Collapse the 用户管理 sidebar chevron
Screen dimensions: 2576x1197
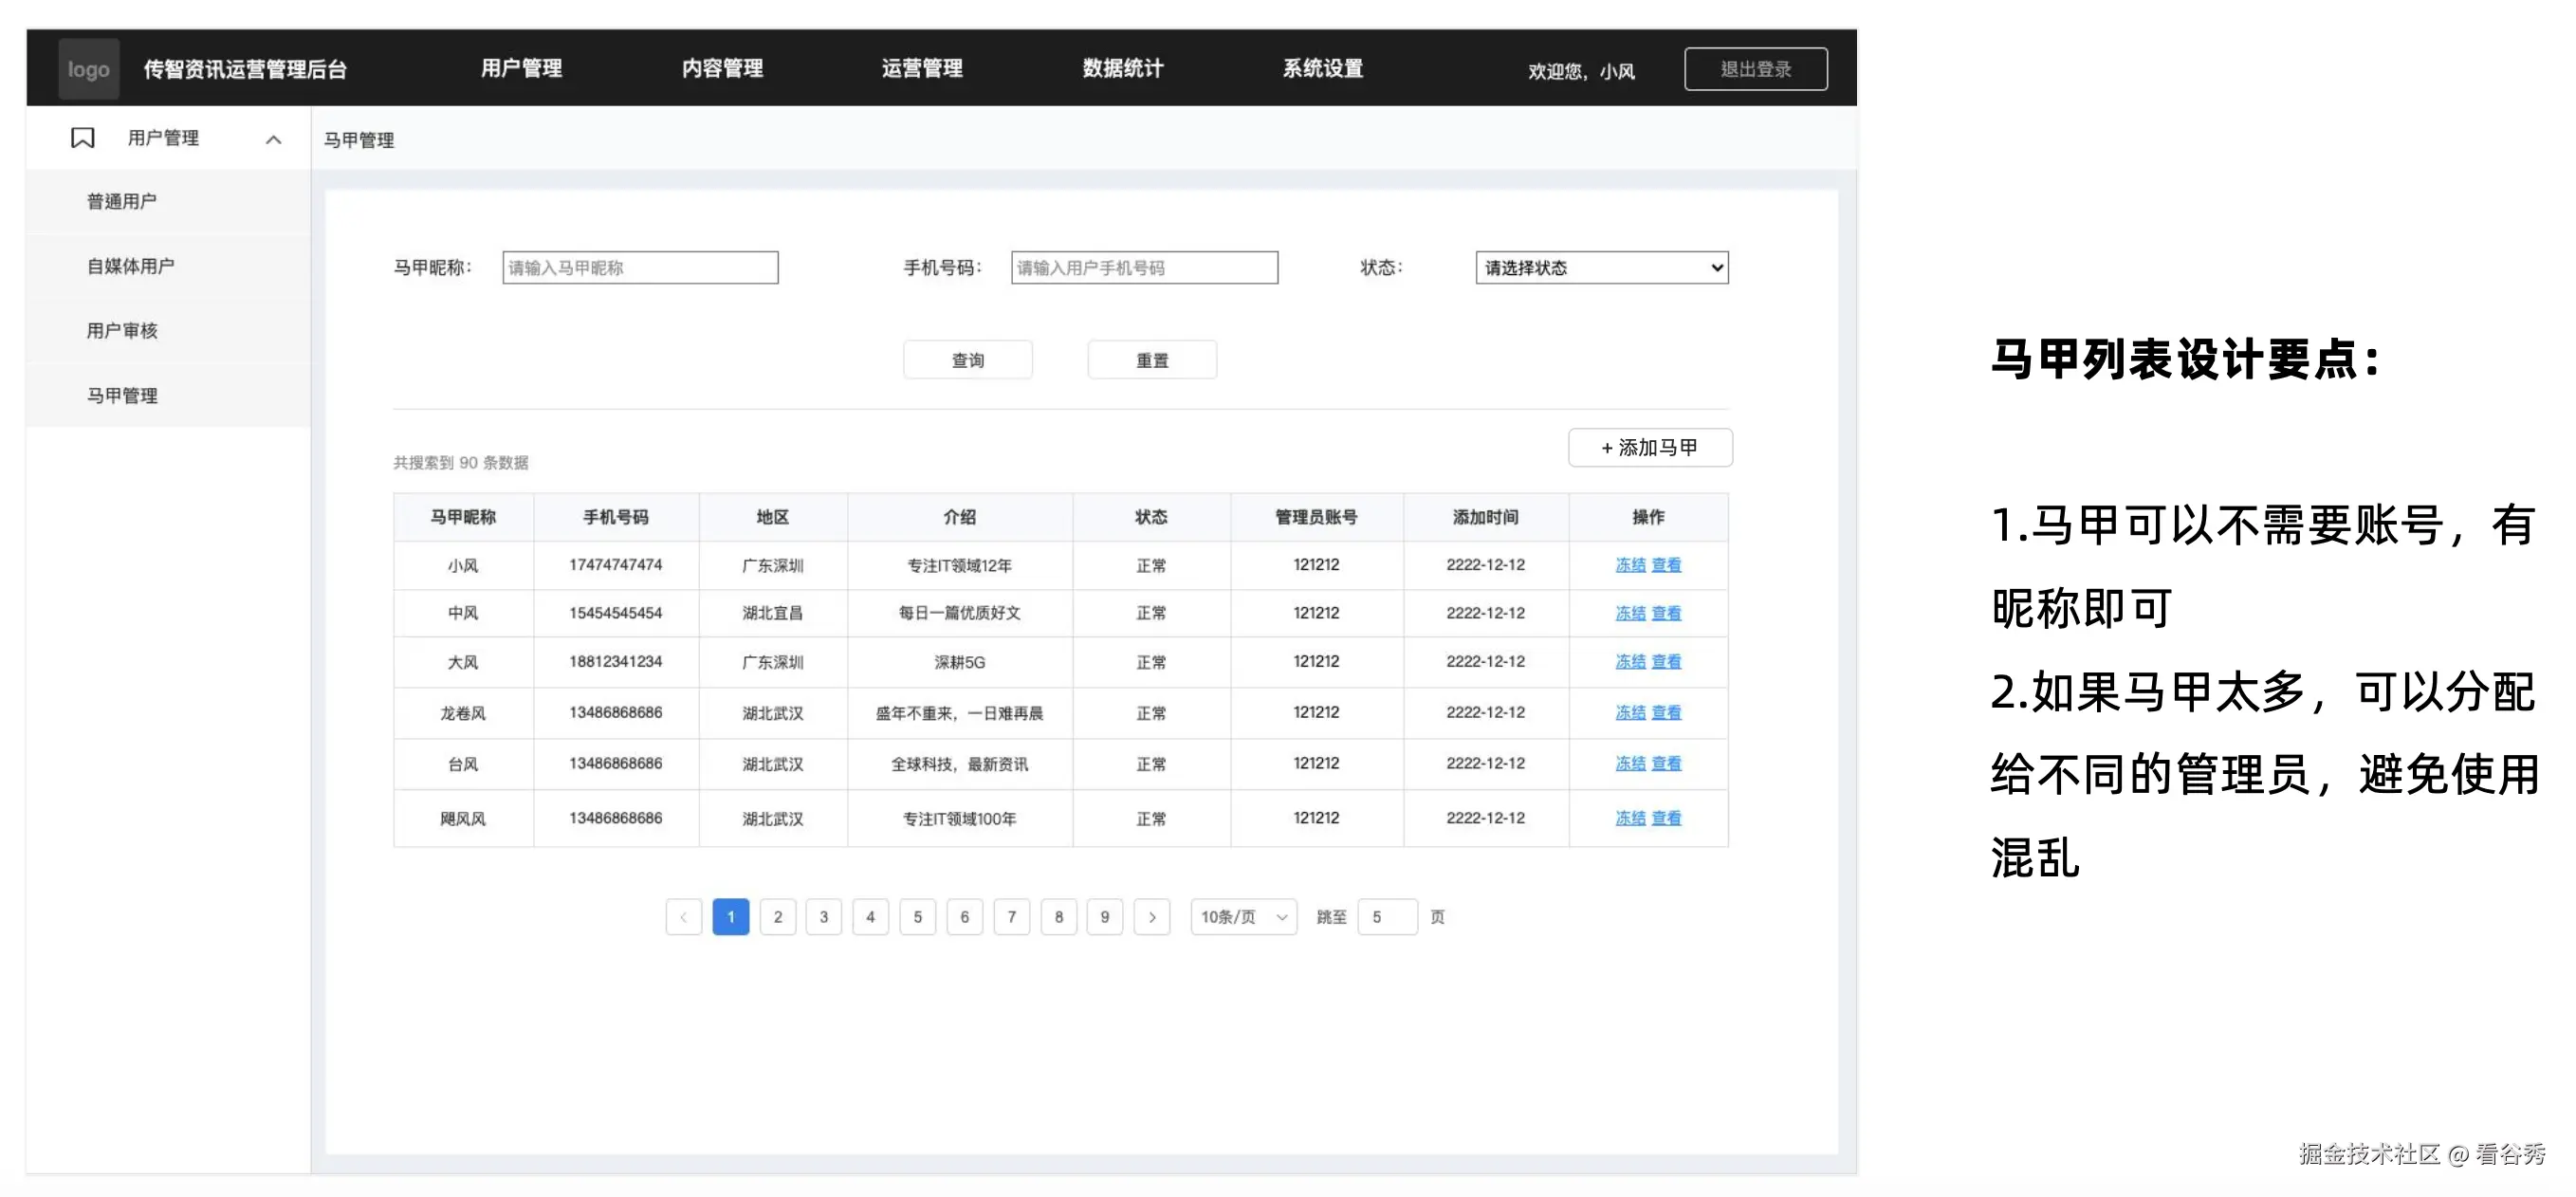point(273,139)
